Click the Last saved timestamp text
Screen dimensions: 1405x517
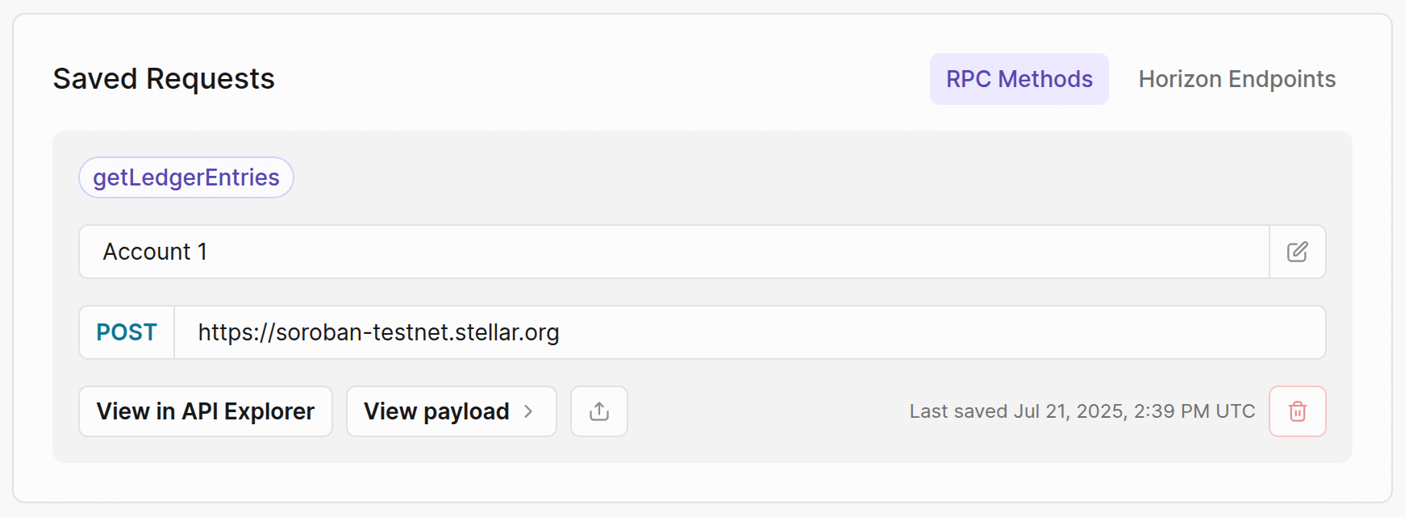click(x=1082, y=411)
